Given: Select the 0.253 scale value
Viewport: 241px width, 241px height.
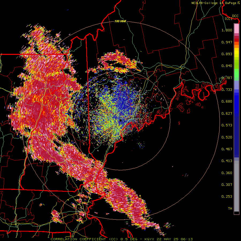Looking at the screenshot, I should tap(227, 197).
